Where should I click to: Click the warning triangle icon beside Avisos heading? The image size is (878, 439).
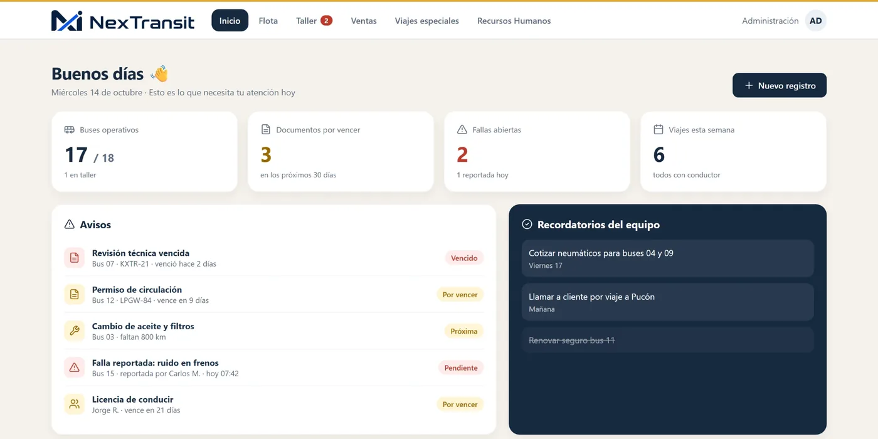pyautogui.click(x=70, y=225)
